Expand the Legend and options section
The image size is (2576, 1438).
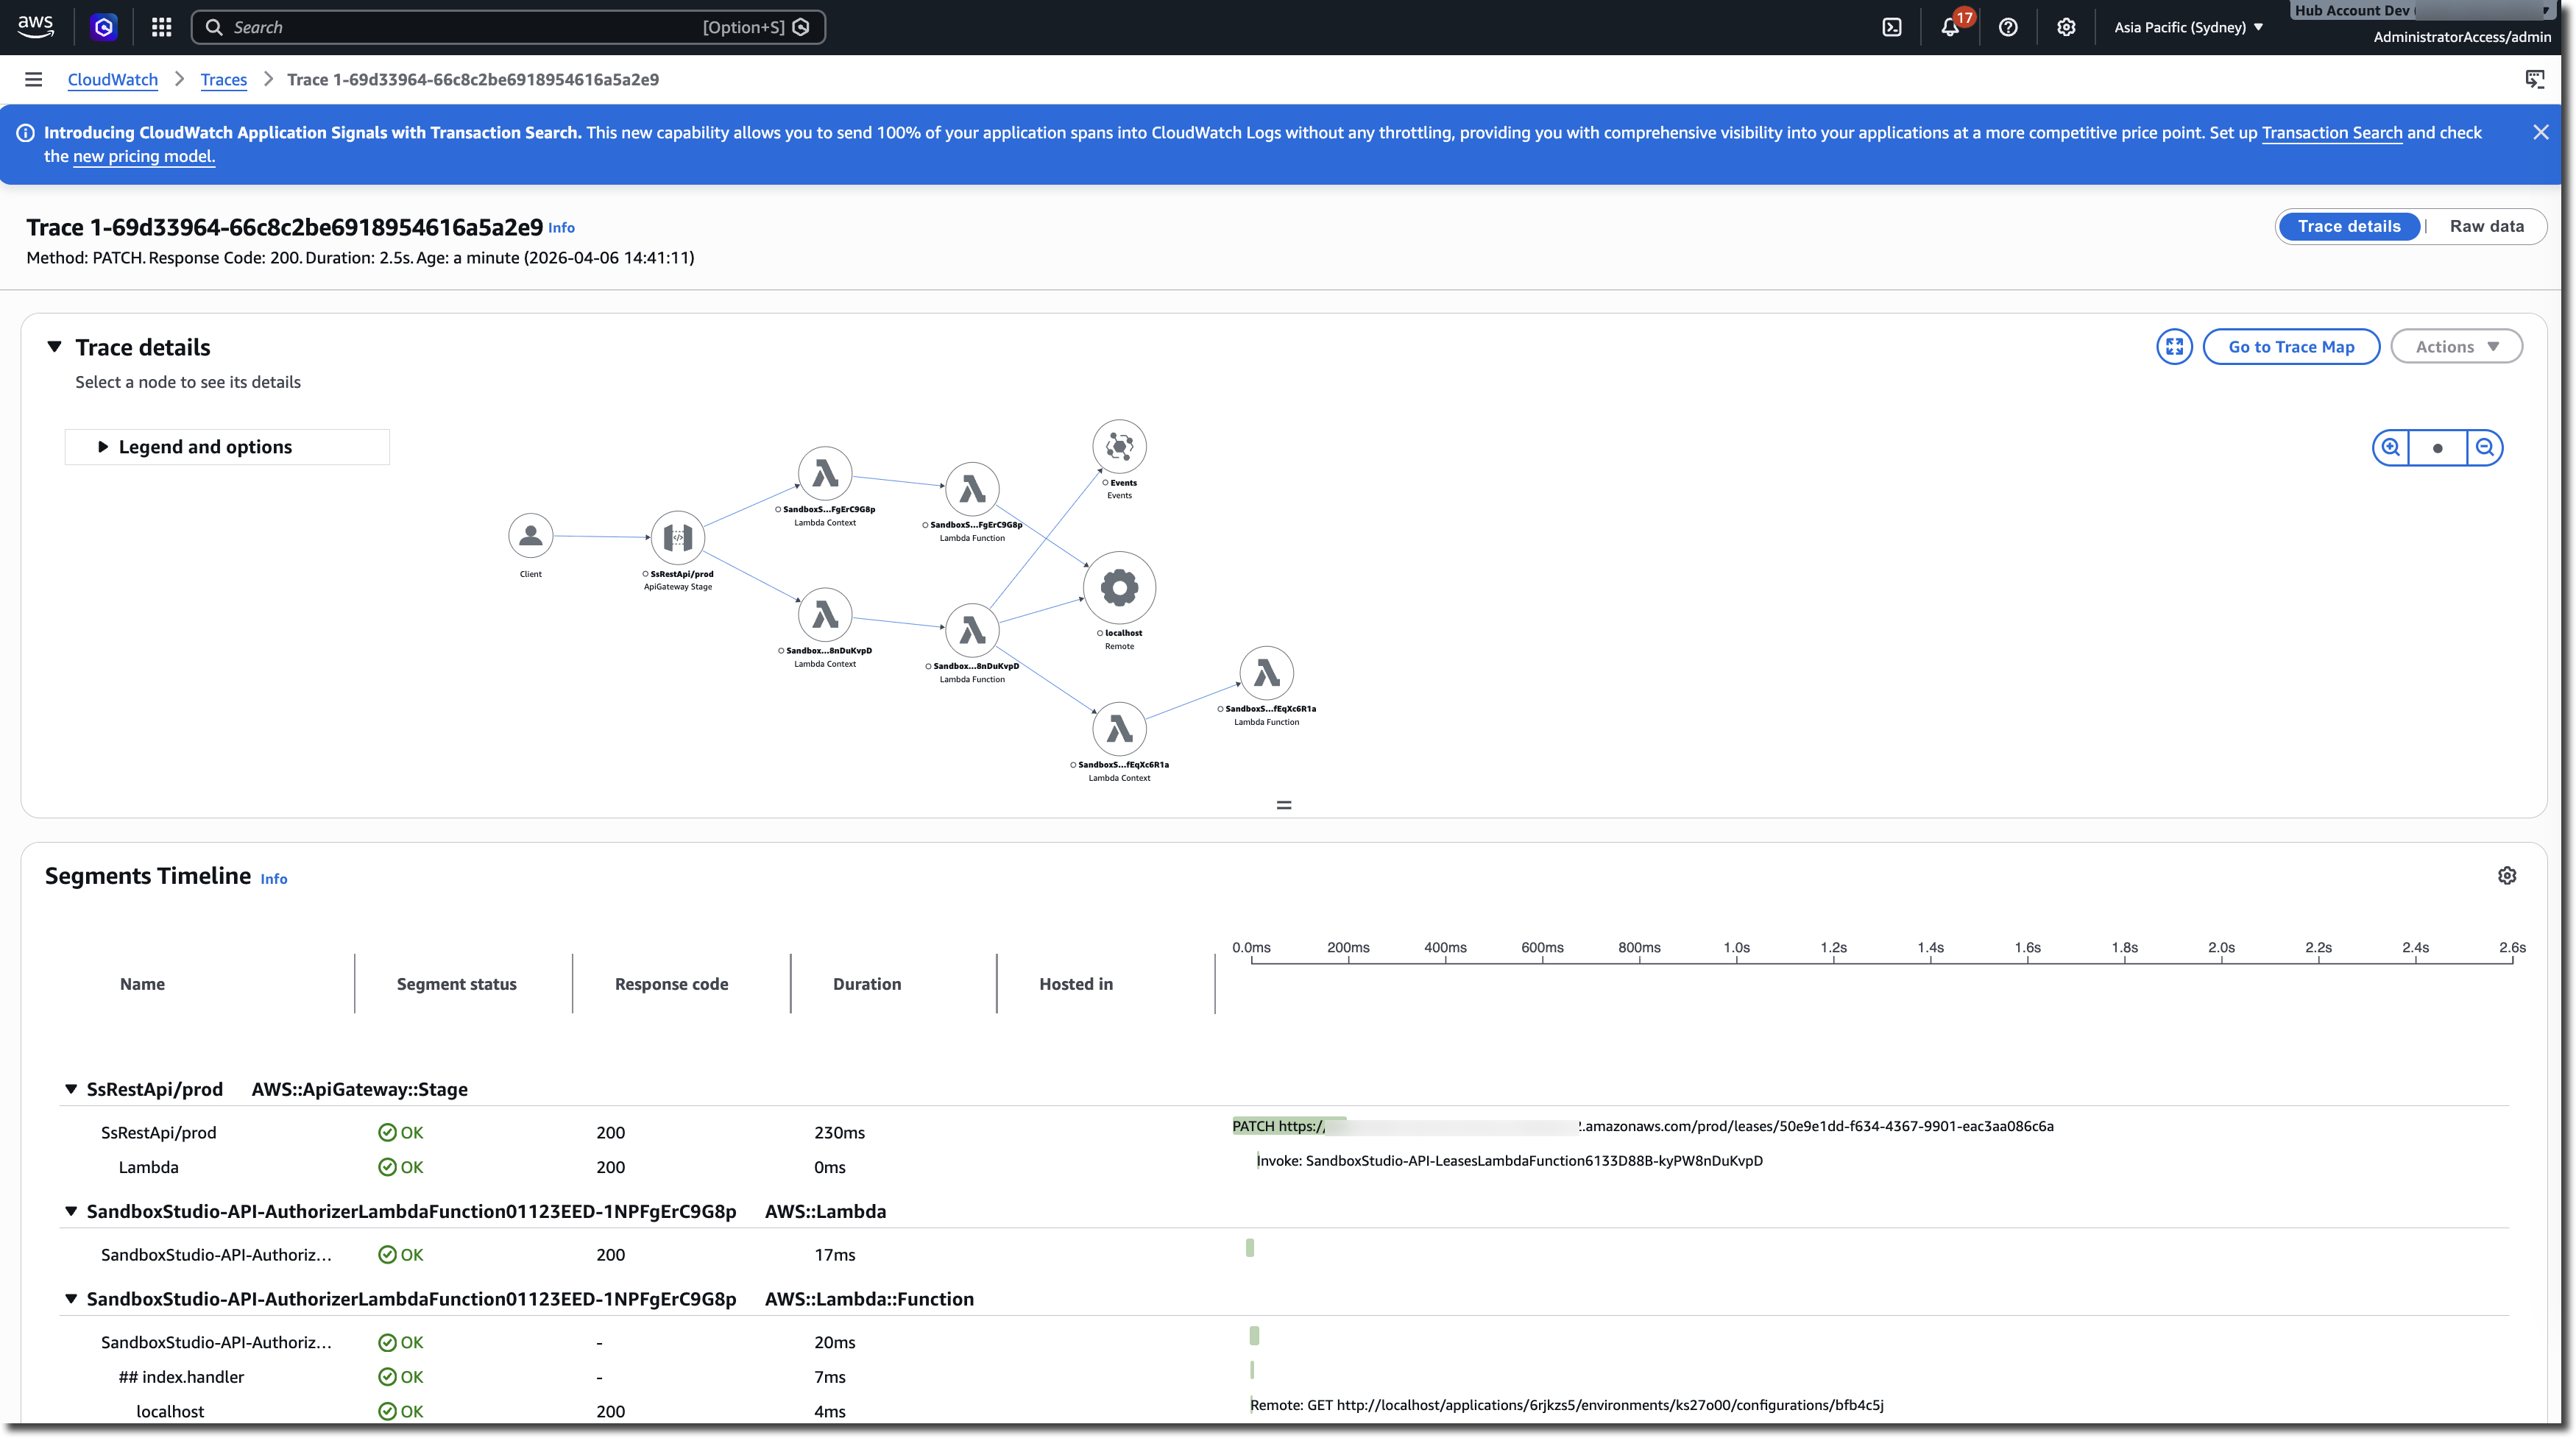click(x=205, y=447)
